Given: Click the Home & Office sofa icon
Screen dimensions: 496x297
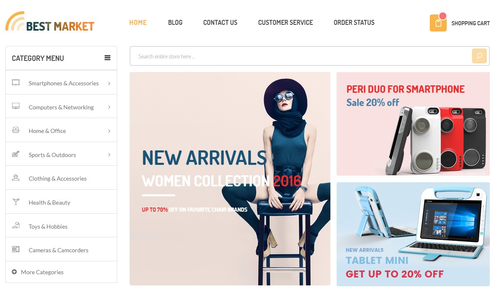Looking at the screenshot, I should [x=16, y=130].
